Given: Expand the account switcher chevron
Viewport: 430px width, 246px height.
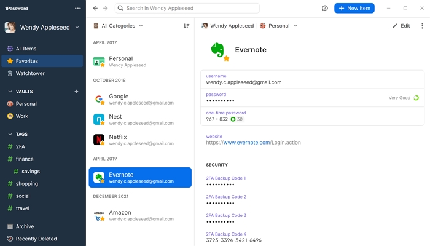Looking at the screenshot, I should pyautogui.click(x=77, y=27).
